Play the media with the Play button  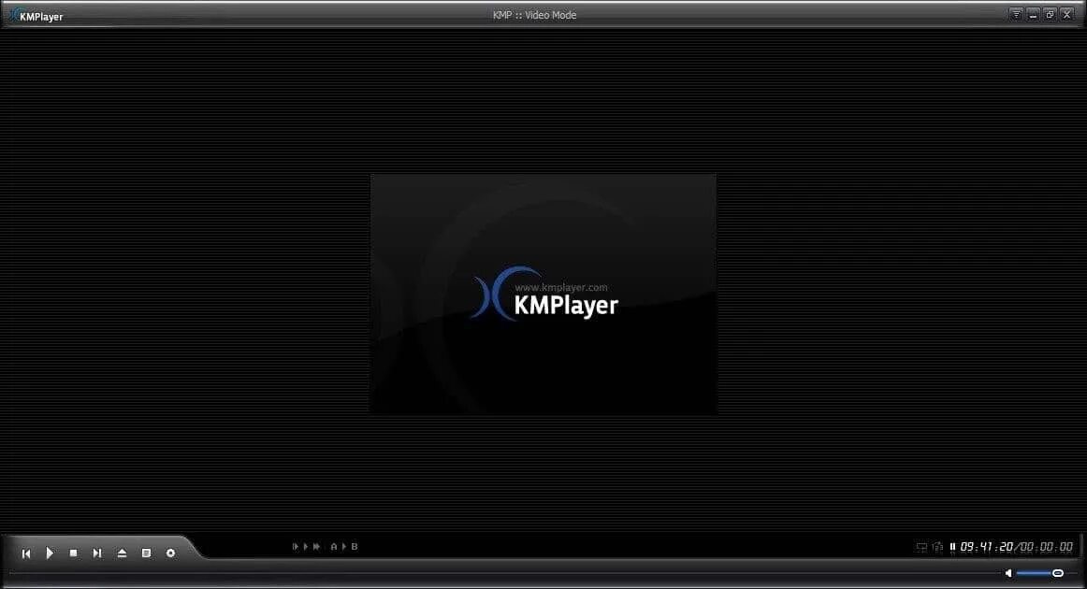tap(50, 553)
